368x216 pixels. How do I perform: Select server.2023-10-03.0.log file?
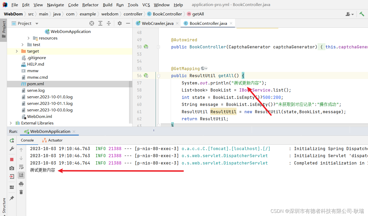pos(50,110)
